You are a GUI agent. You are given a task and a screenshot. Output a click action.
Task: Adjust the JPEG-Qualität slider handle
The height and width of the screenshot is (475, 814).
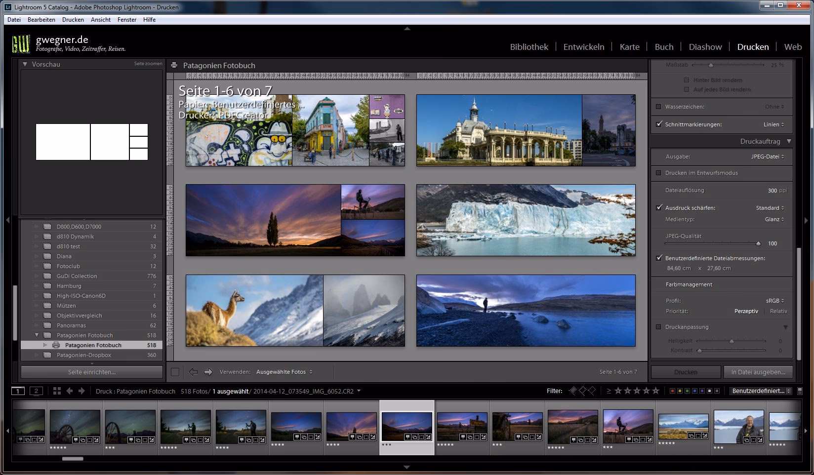coord(758,243)
